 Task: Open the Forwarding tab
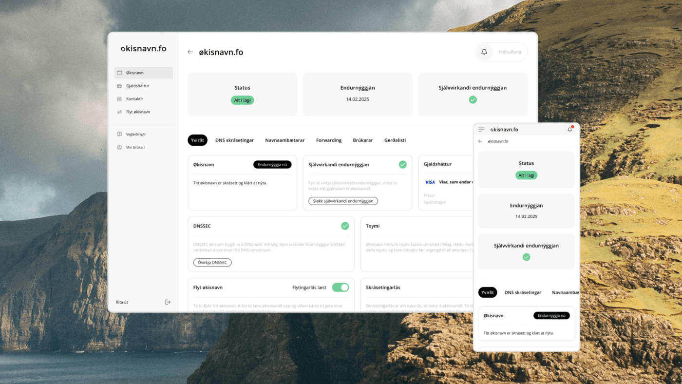328,140
